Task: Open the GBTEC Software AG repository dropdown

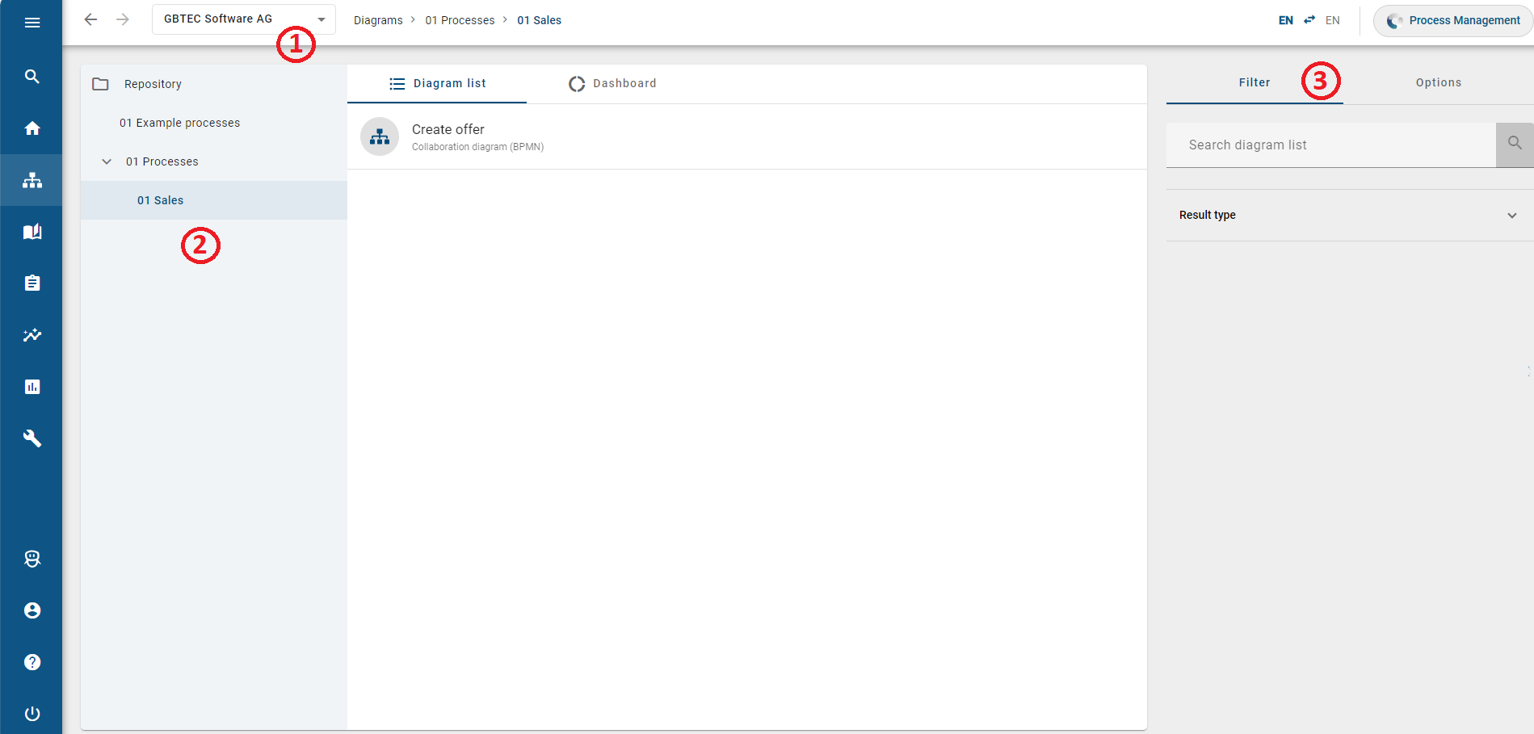Action: click(244, 19)
